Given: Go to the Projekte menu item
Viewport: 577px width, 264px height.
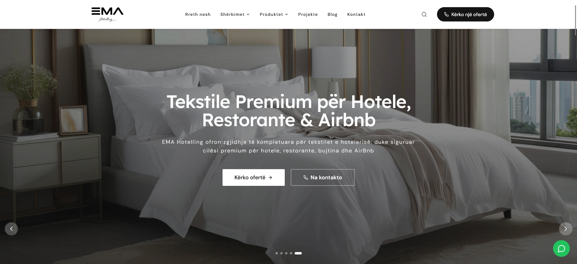Looking at the screenshot, I should tap(308, 14).
